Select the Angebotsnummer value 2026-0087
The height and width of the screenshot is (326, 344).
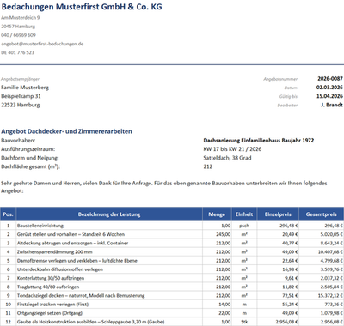pyautogui.click(x=330, y=78)
